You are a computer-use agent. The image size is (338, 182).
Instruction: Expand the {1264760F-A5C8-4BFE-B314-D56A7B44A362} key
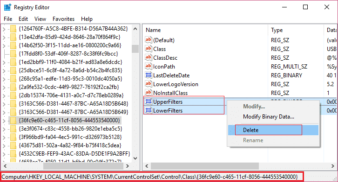[x=4, y=29]
